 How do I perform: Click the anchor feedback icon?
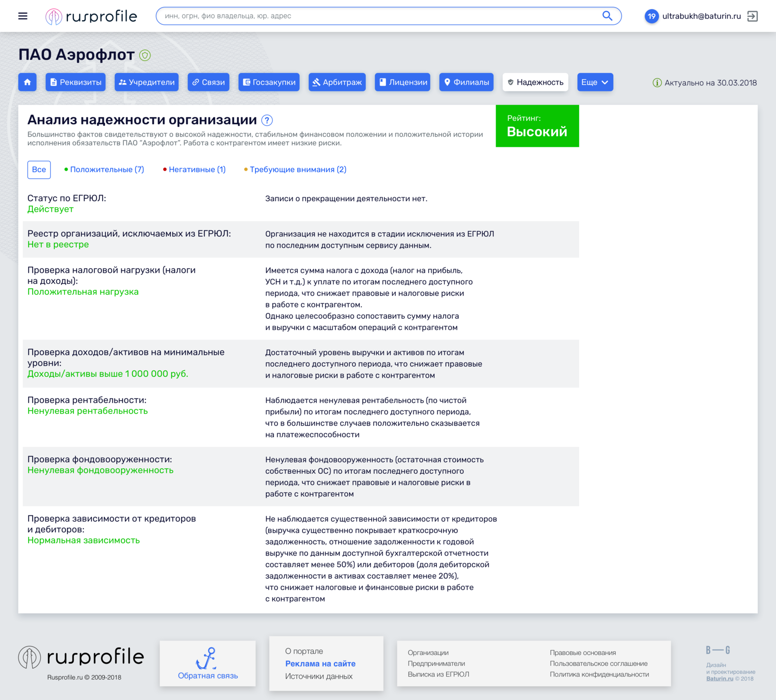coord(206,658)
